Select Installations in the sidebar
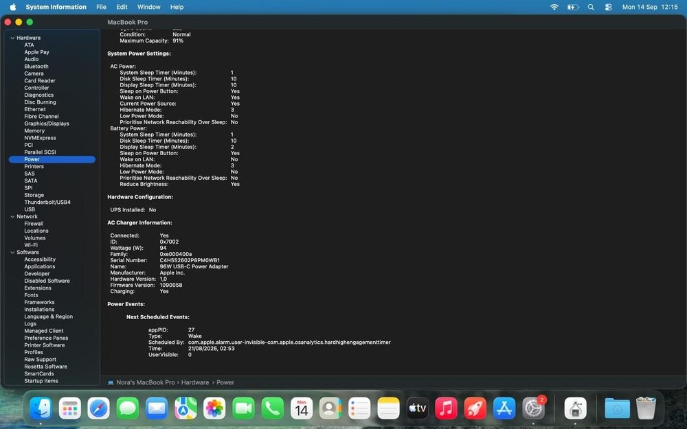 (x=39, y=310)
